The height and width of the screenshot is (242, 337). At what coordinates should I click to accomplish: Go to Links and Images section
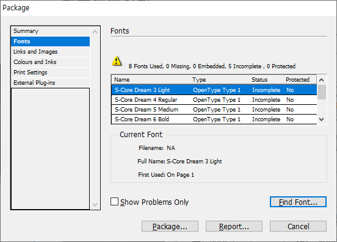(x=50, y=51)
